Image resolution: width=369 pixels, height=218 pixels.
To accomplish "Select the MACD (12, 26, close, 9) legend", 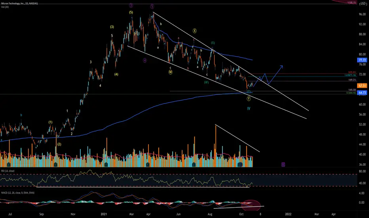I will (18, 193).
